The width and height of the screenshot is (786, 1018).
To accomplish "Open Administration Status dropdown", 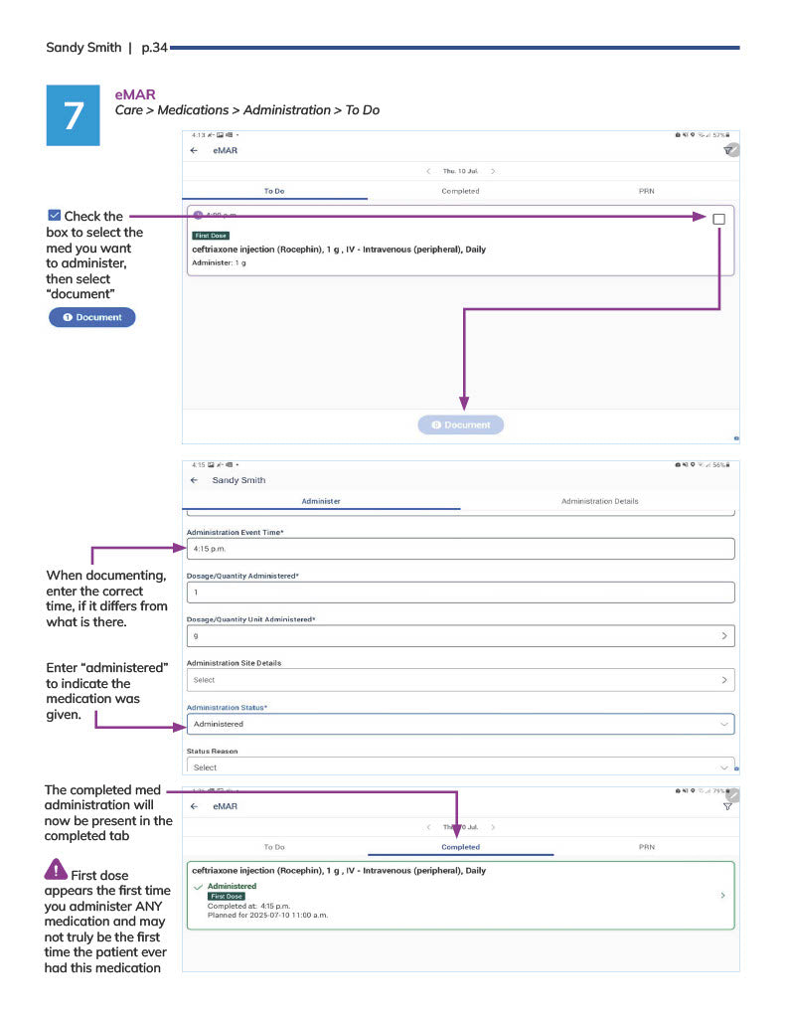I will point(723,724).
